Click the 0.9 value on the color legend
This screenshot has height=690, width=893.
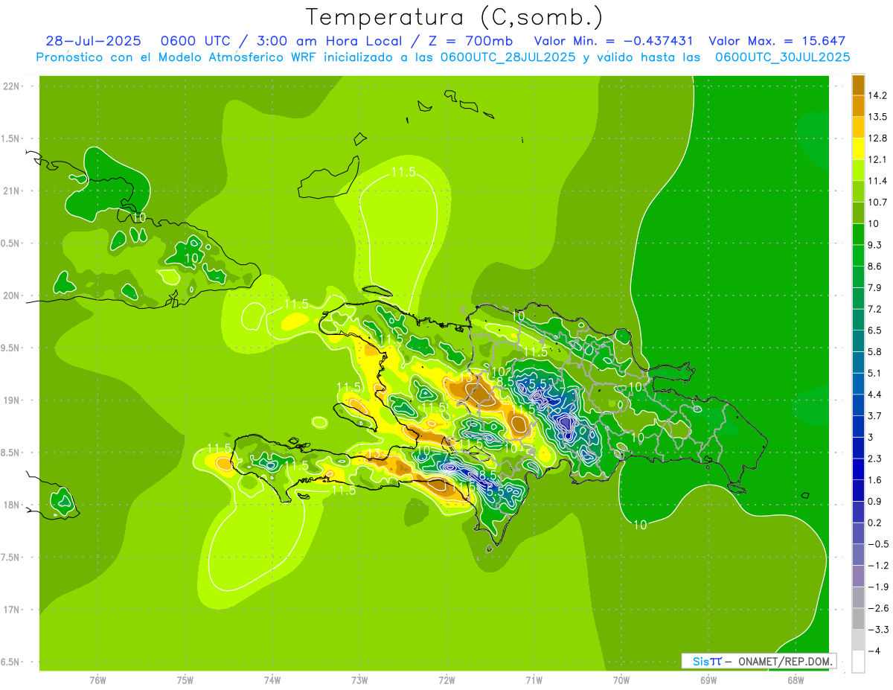pyautogui.click(x=874, y=501)
